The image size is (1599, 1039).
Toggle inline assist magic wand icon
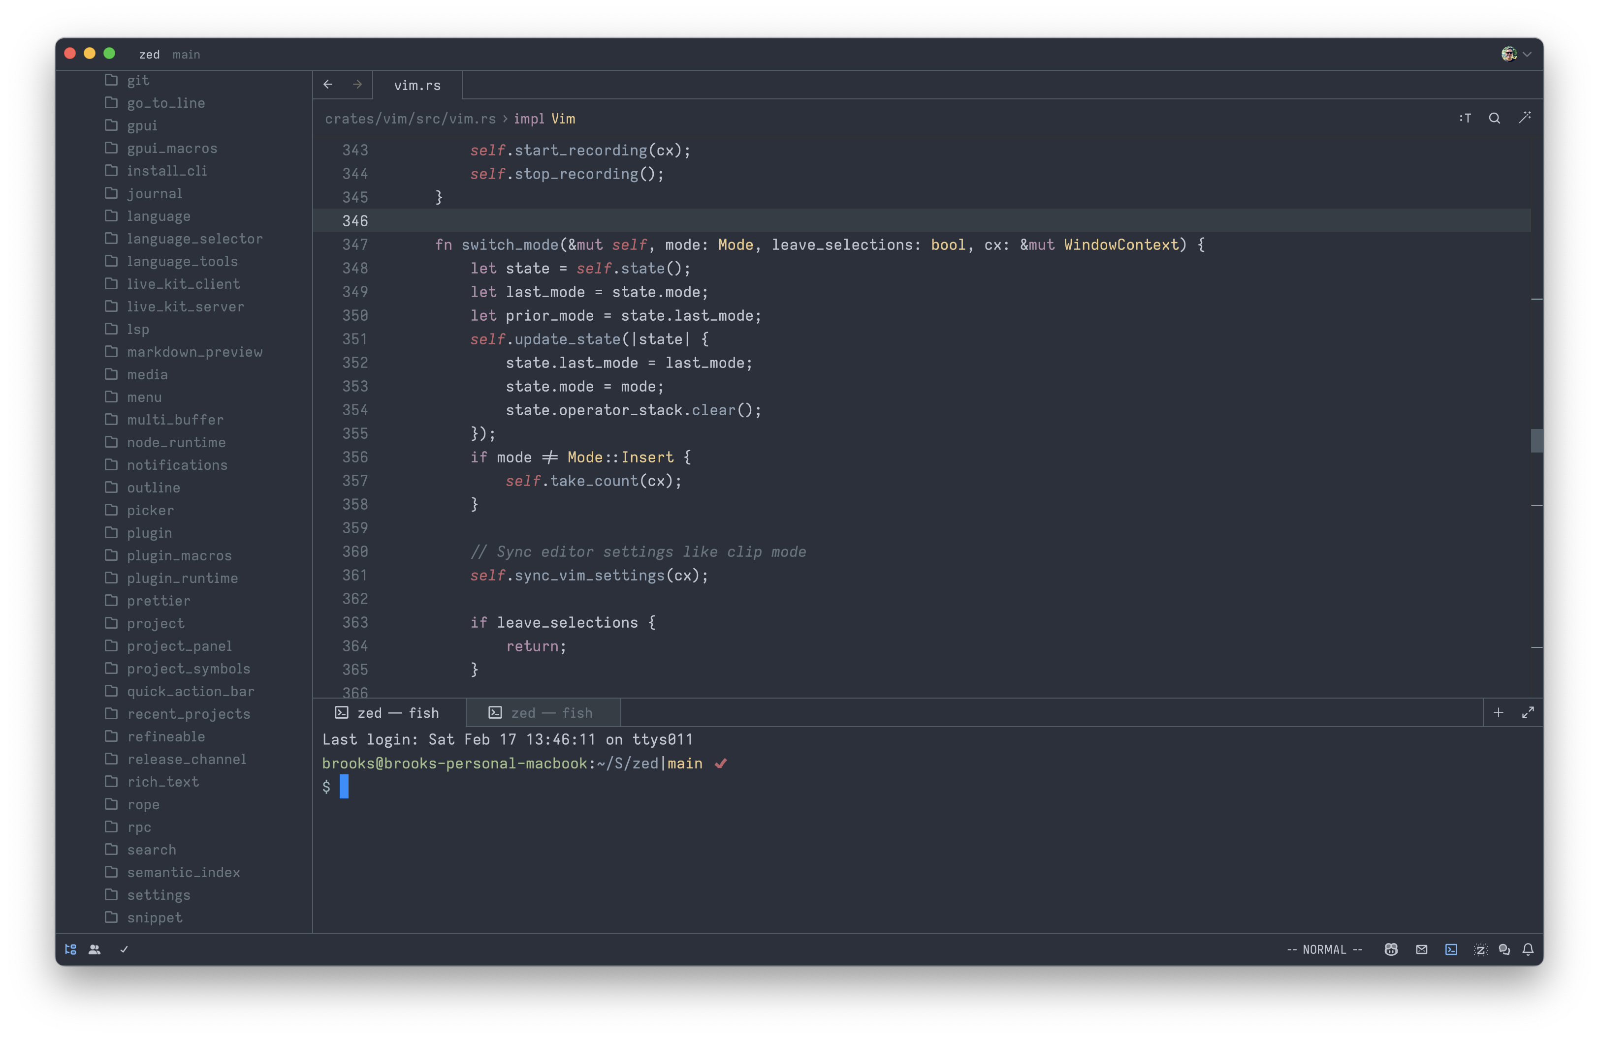point(1525,118)
